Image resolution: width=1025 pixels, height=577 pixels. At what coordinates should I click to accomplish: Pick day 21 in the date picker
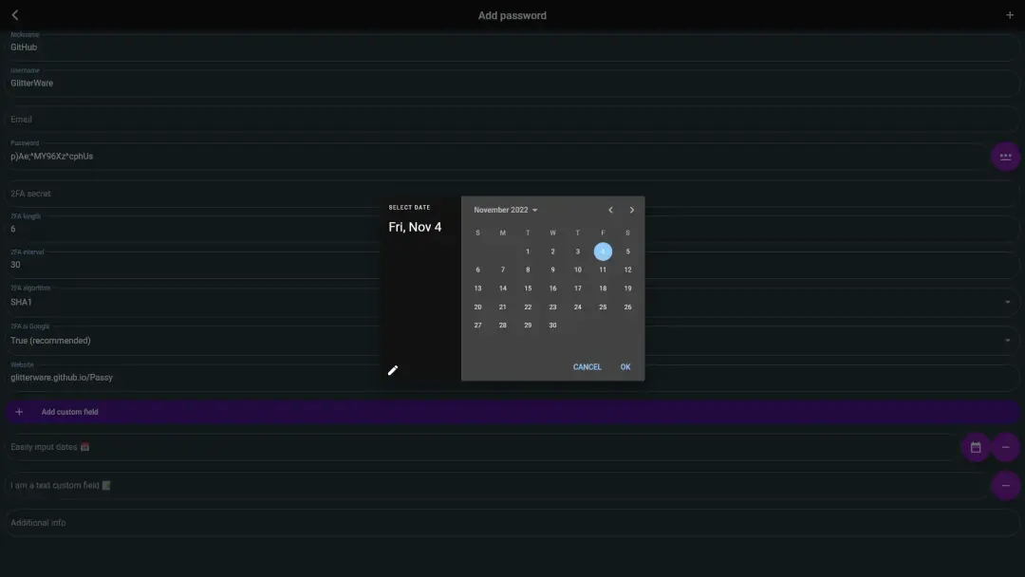[503, 307]
